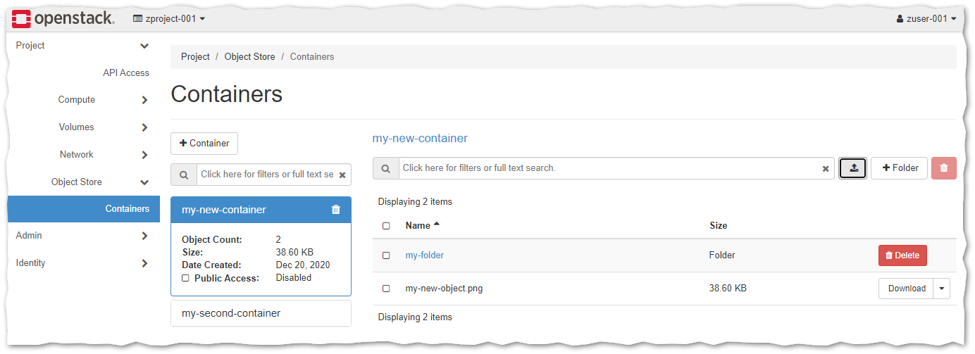
Task: Click the container search magnifier icon
Action: [x=184, y=175]
